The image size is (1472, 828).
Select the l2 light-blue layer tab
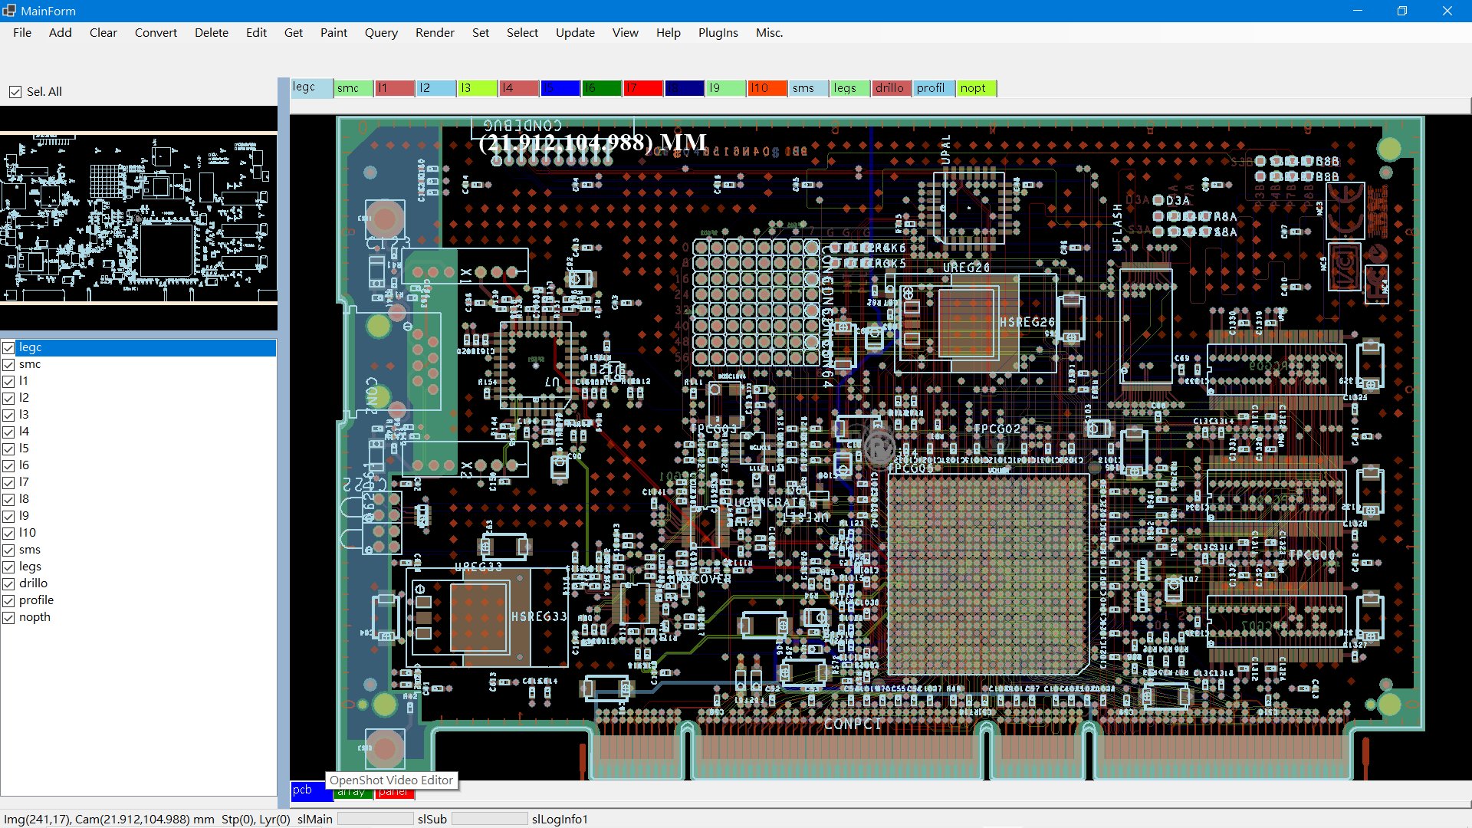(436, 88)
